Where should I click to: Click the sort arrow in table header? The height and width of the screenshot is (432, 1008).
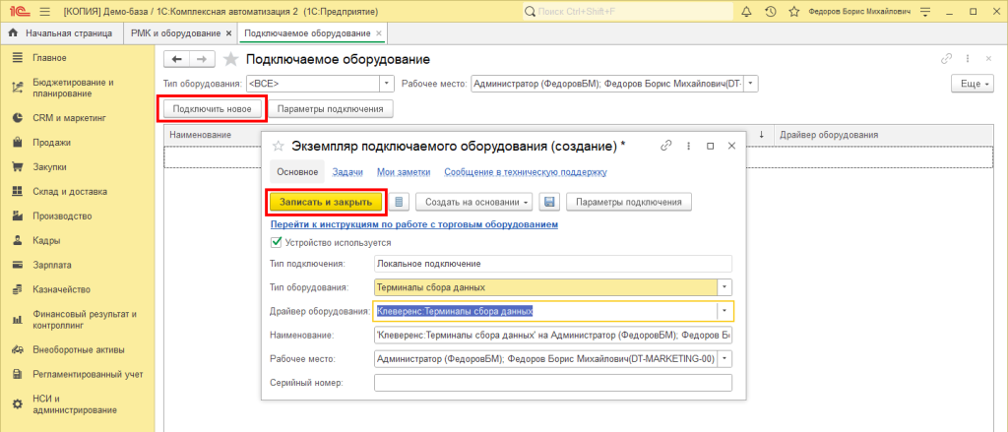pyautogui.click(x=761, y=135)
